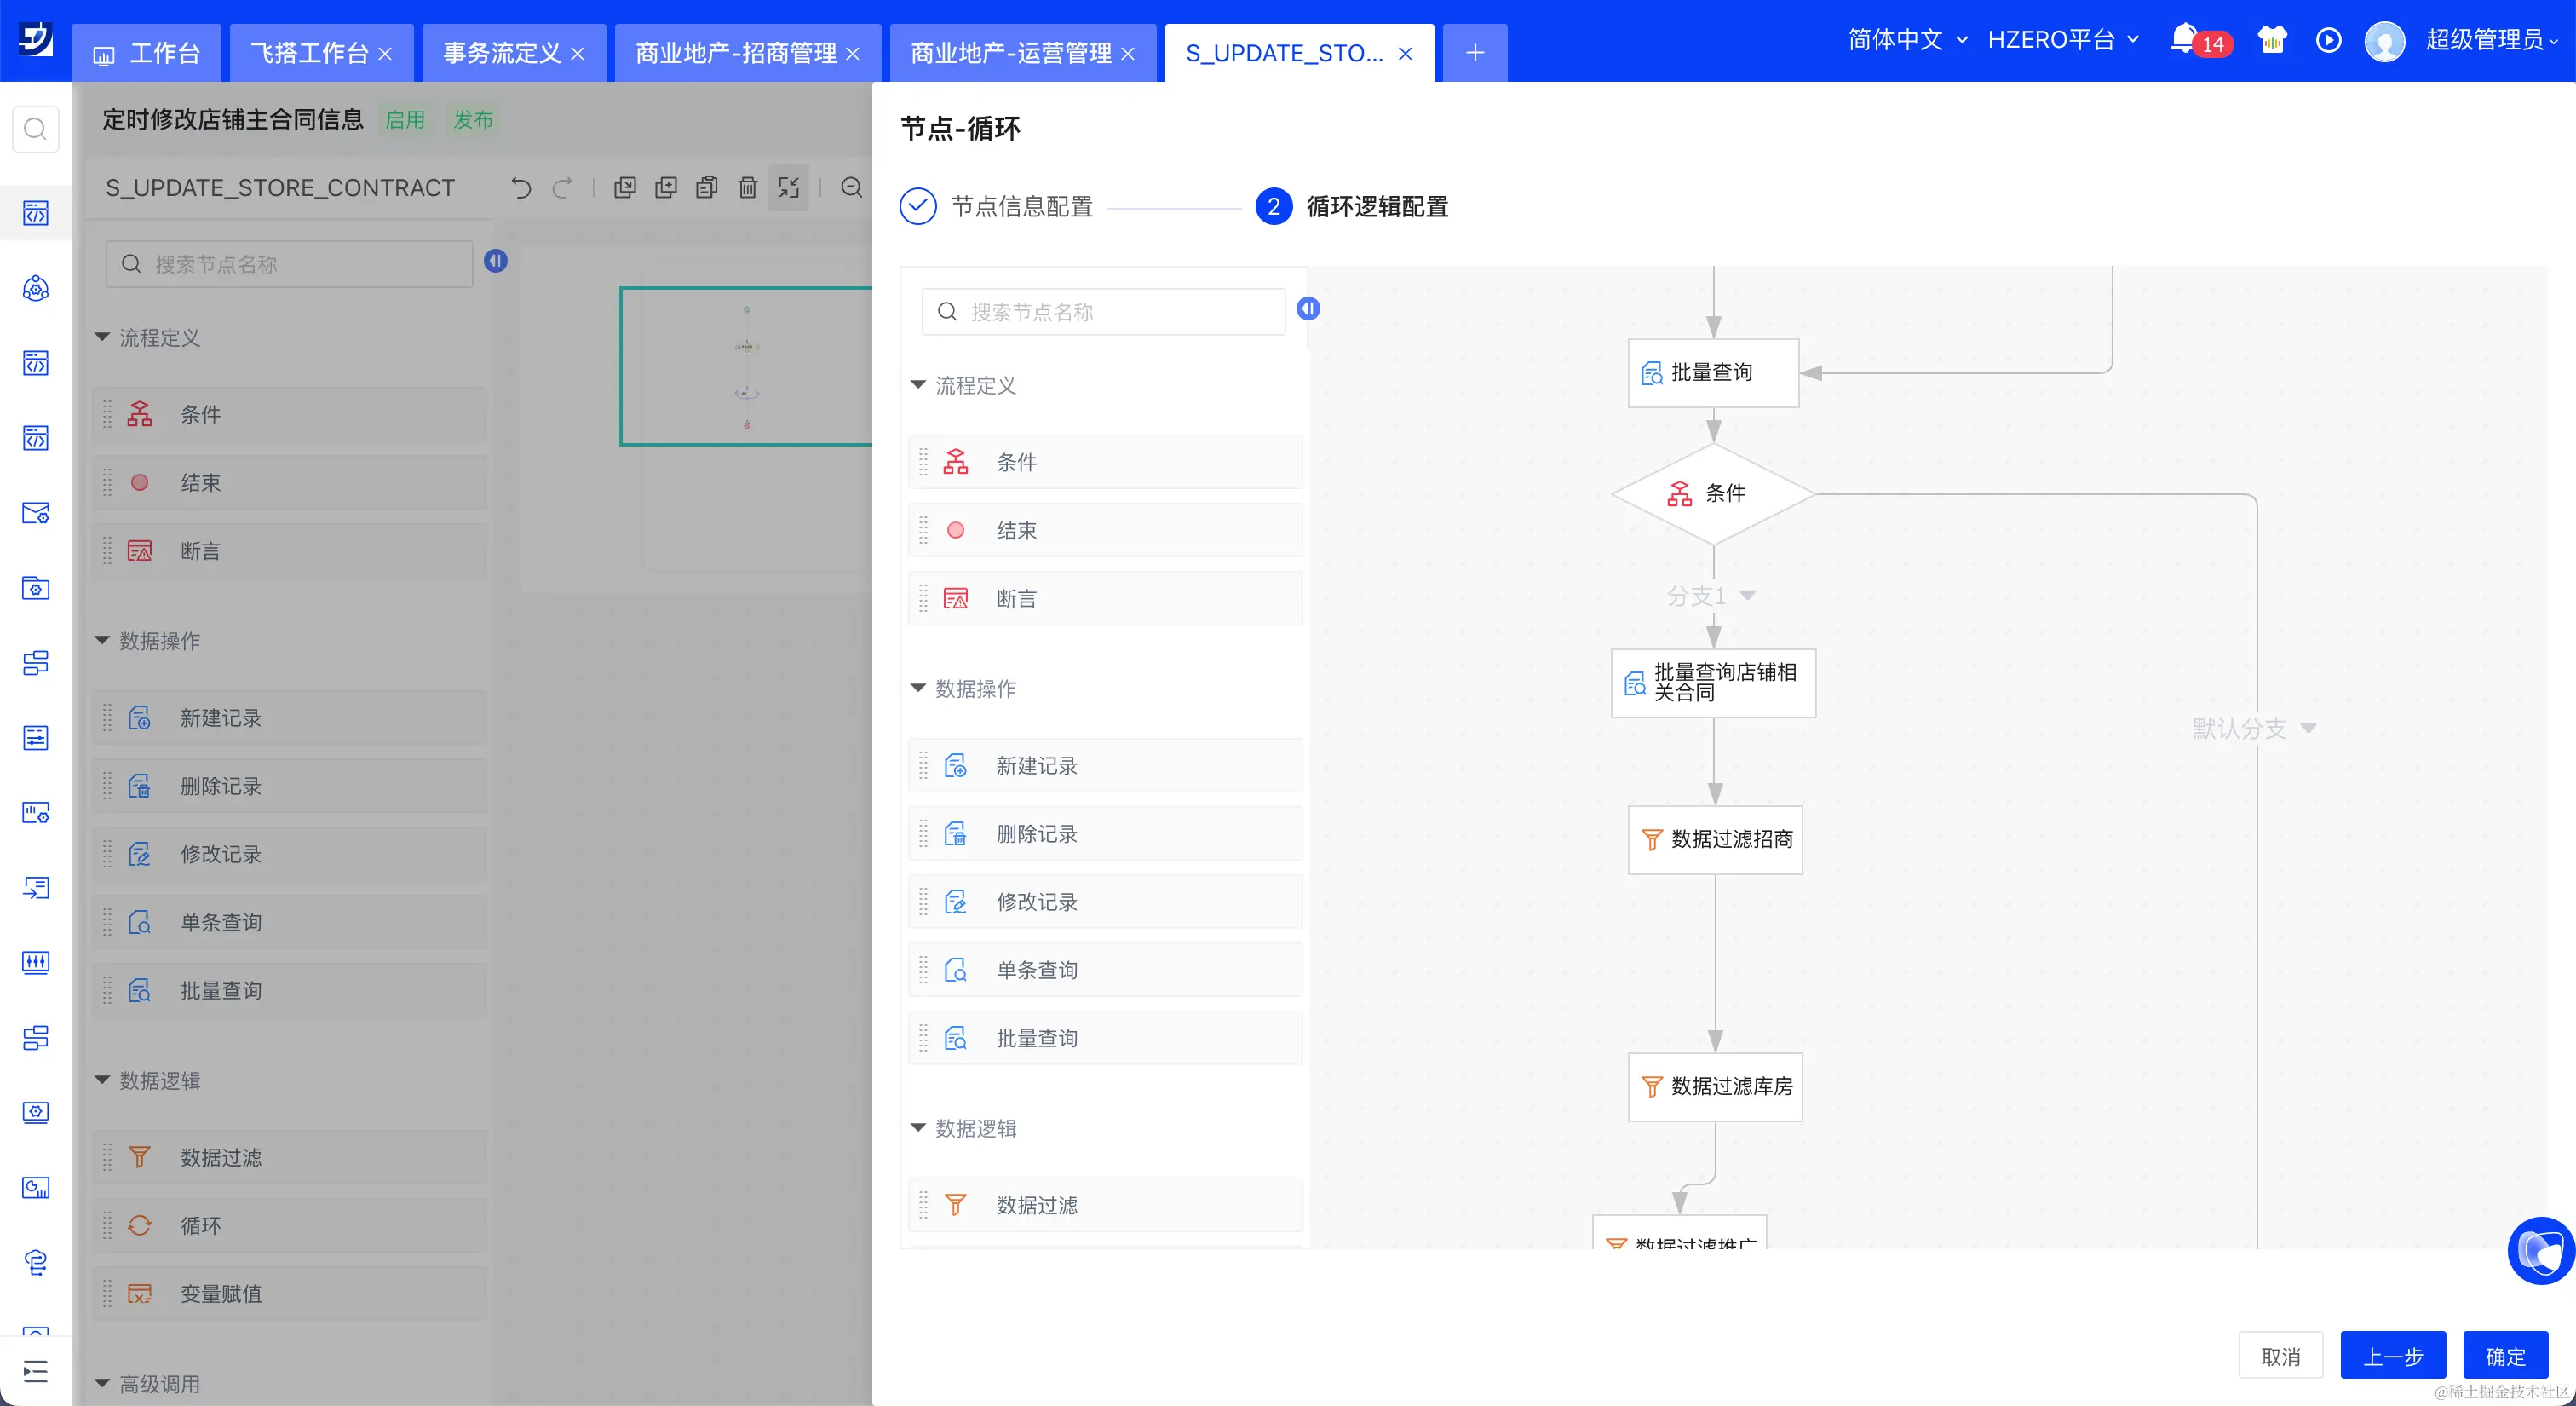Viewport: 2576px width, 1406px height.
Task: Click the notification bell icon
Action: click(x=2183, y=39)
